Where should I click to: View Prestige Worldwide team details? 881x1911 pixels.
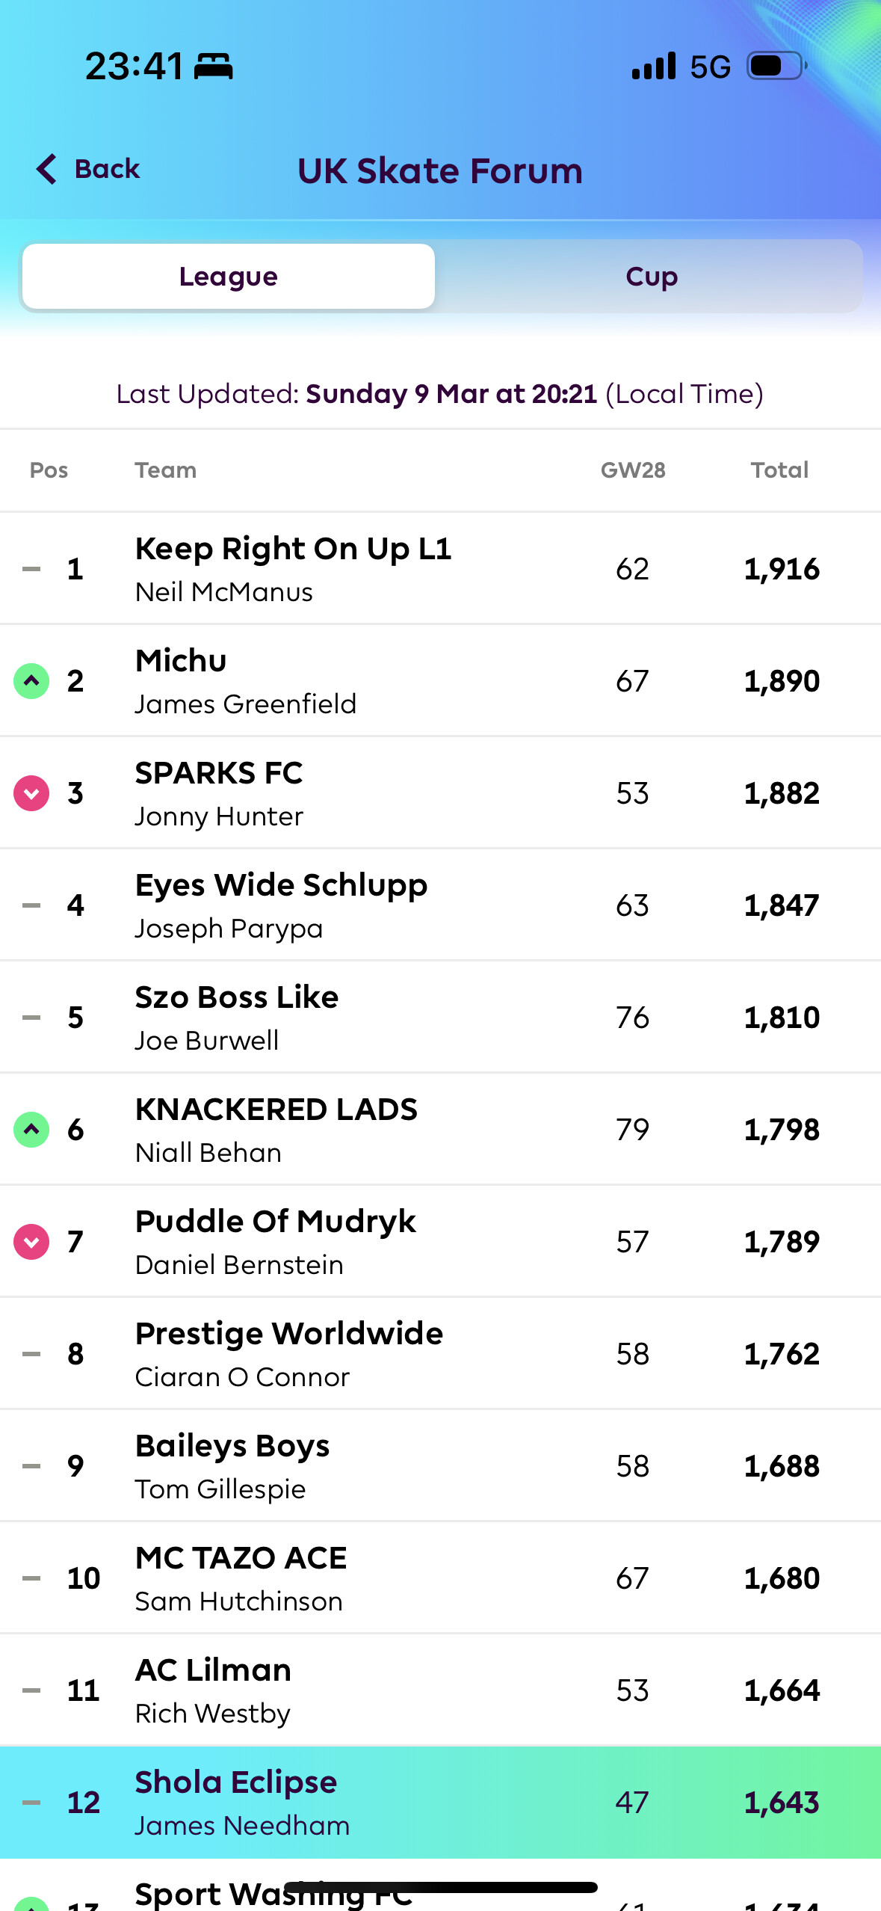coord(289,1353)
